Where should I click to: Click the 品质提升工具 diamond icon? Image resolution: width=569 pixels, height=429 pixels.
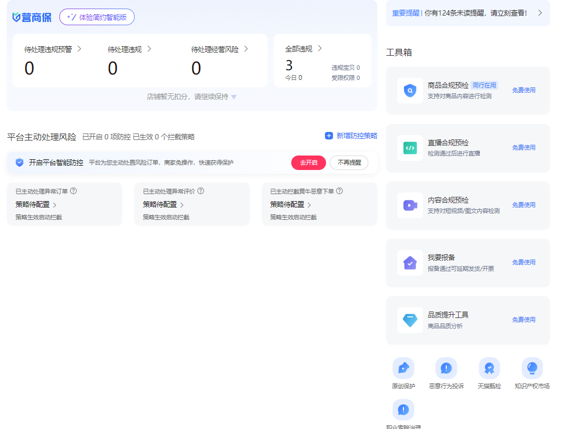pos(410,320)
